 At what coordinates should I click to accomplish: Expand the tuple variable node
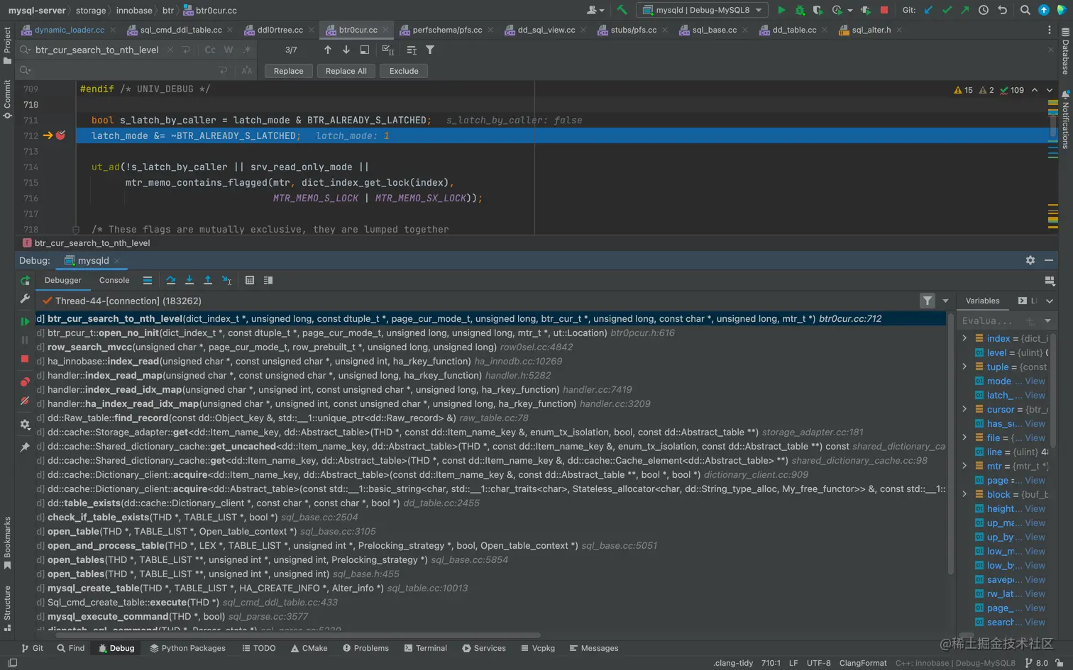pos(964,367)
